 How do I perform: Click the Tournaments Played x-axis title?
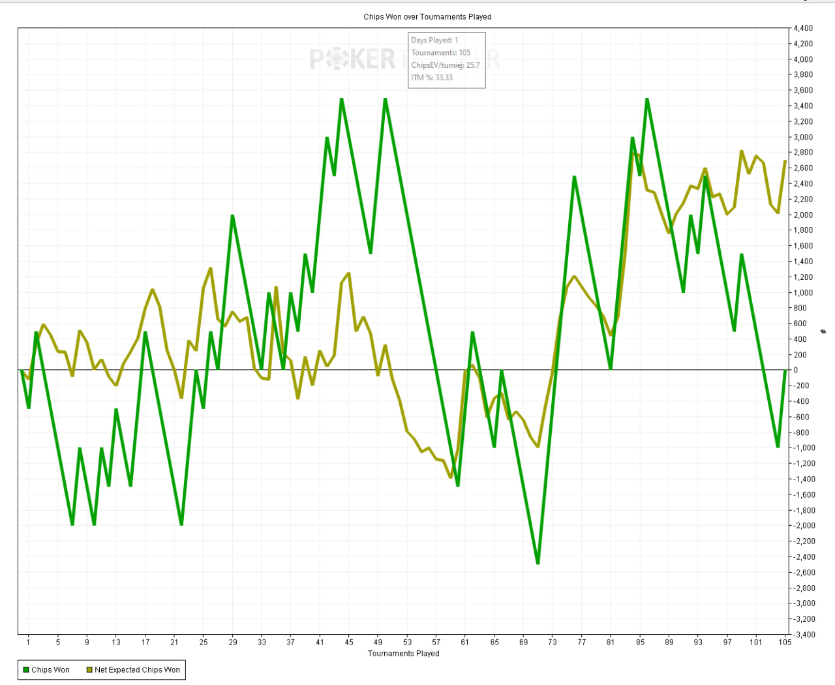pos(403,654)
